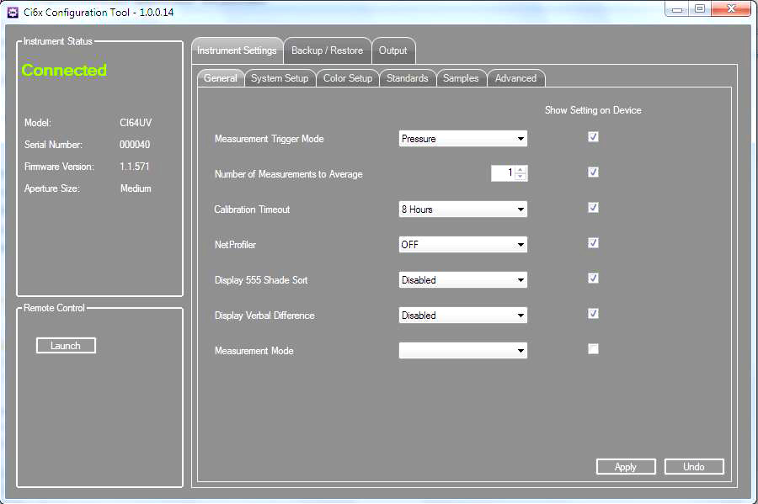The image size is (758, 504).
Task: Click the green Connected status text
Action: [64, 71]
